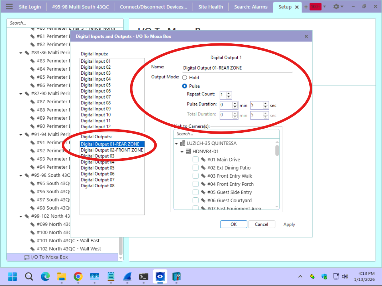This screenshot has height=286, width=382.
Task: Select the Hold output mode
Action: [185, 77]
